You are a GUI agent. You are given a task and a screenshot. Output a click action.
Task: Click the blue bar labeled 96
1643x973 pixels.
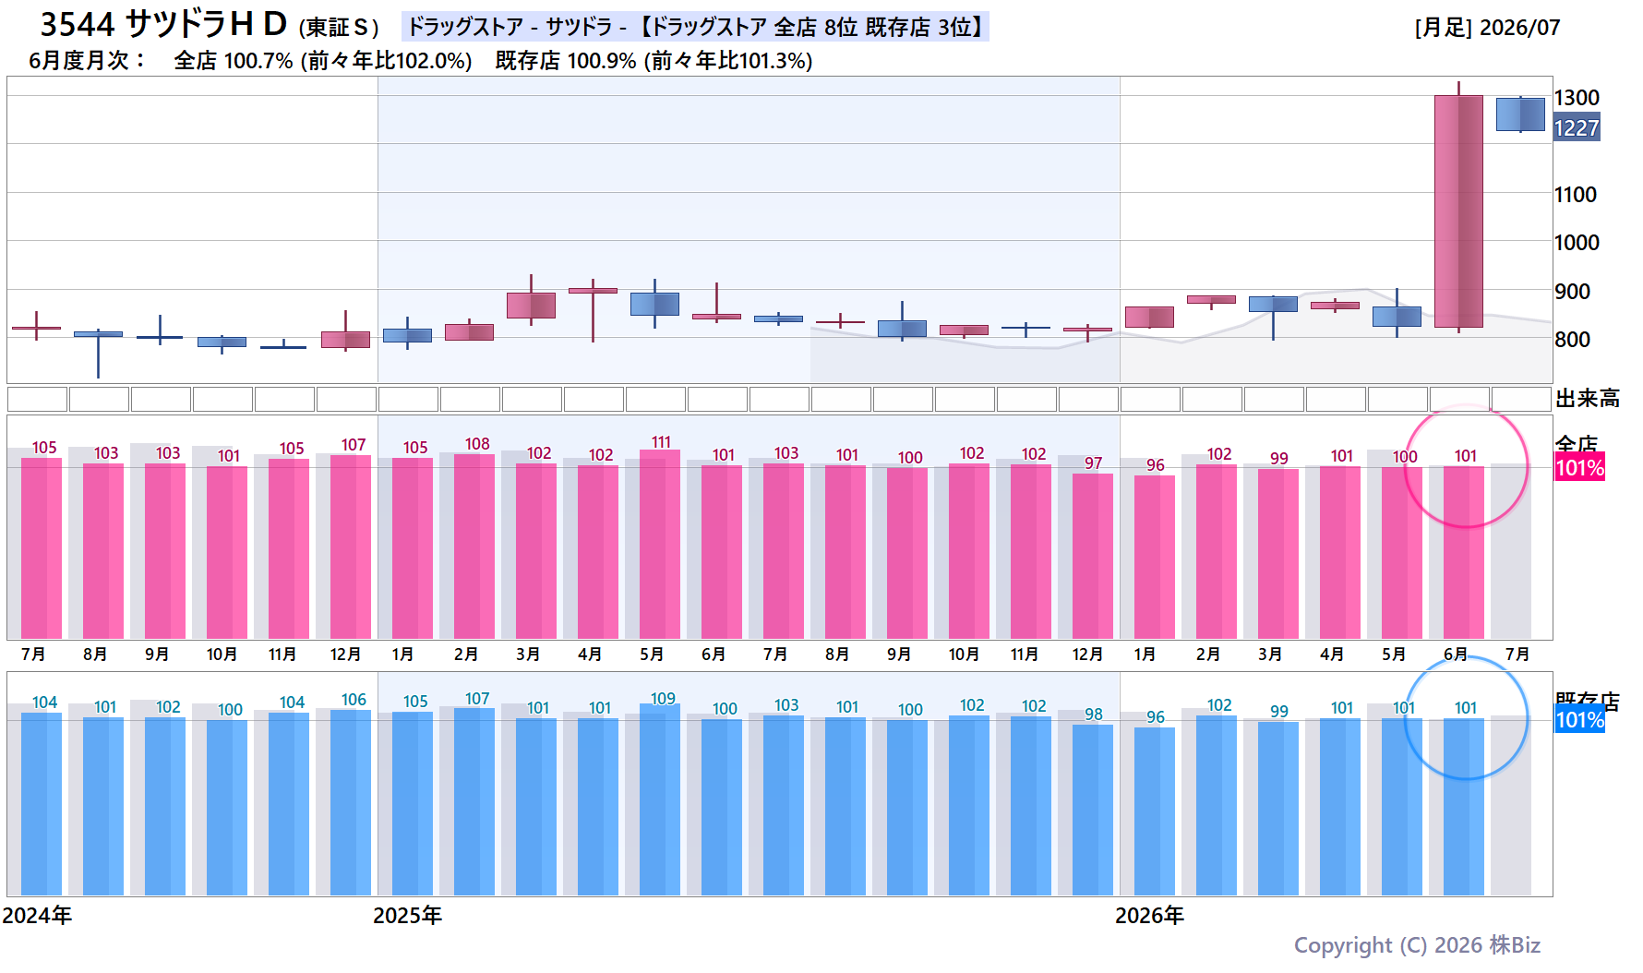click(1155, 811)
